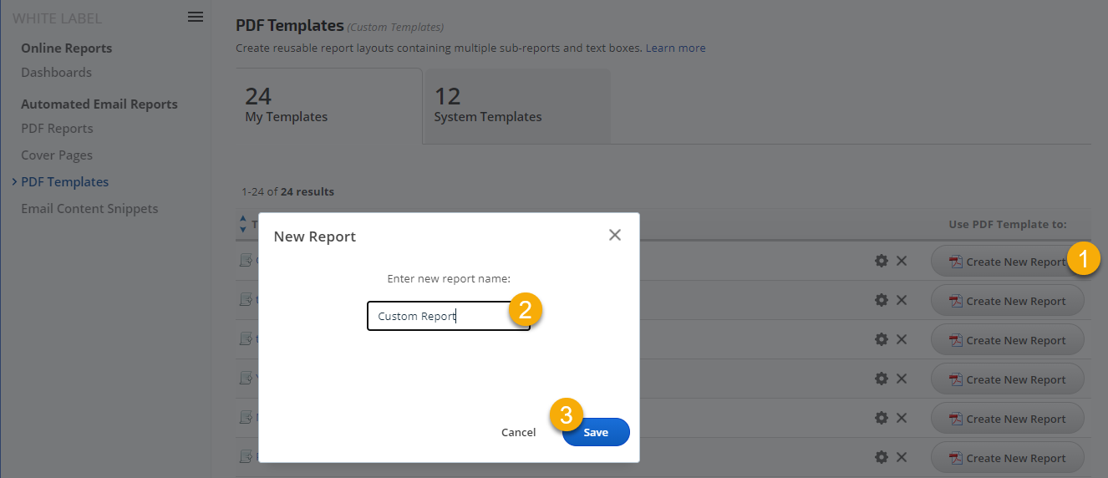Open Cover Pages in the sidebar

(57, 155)
